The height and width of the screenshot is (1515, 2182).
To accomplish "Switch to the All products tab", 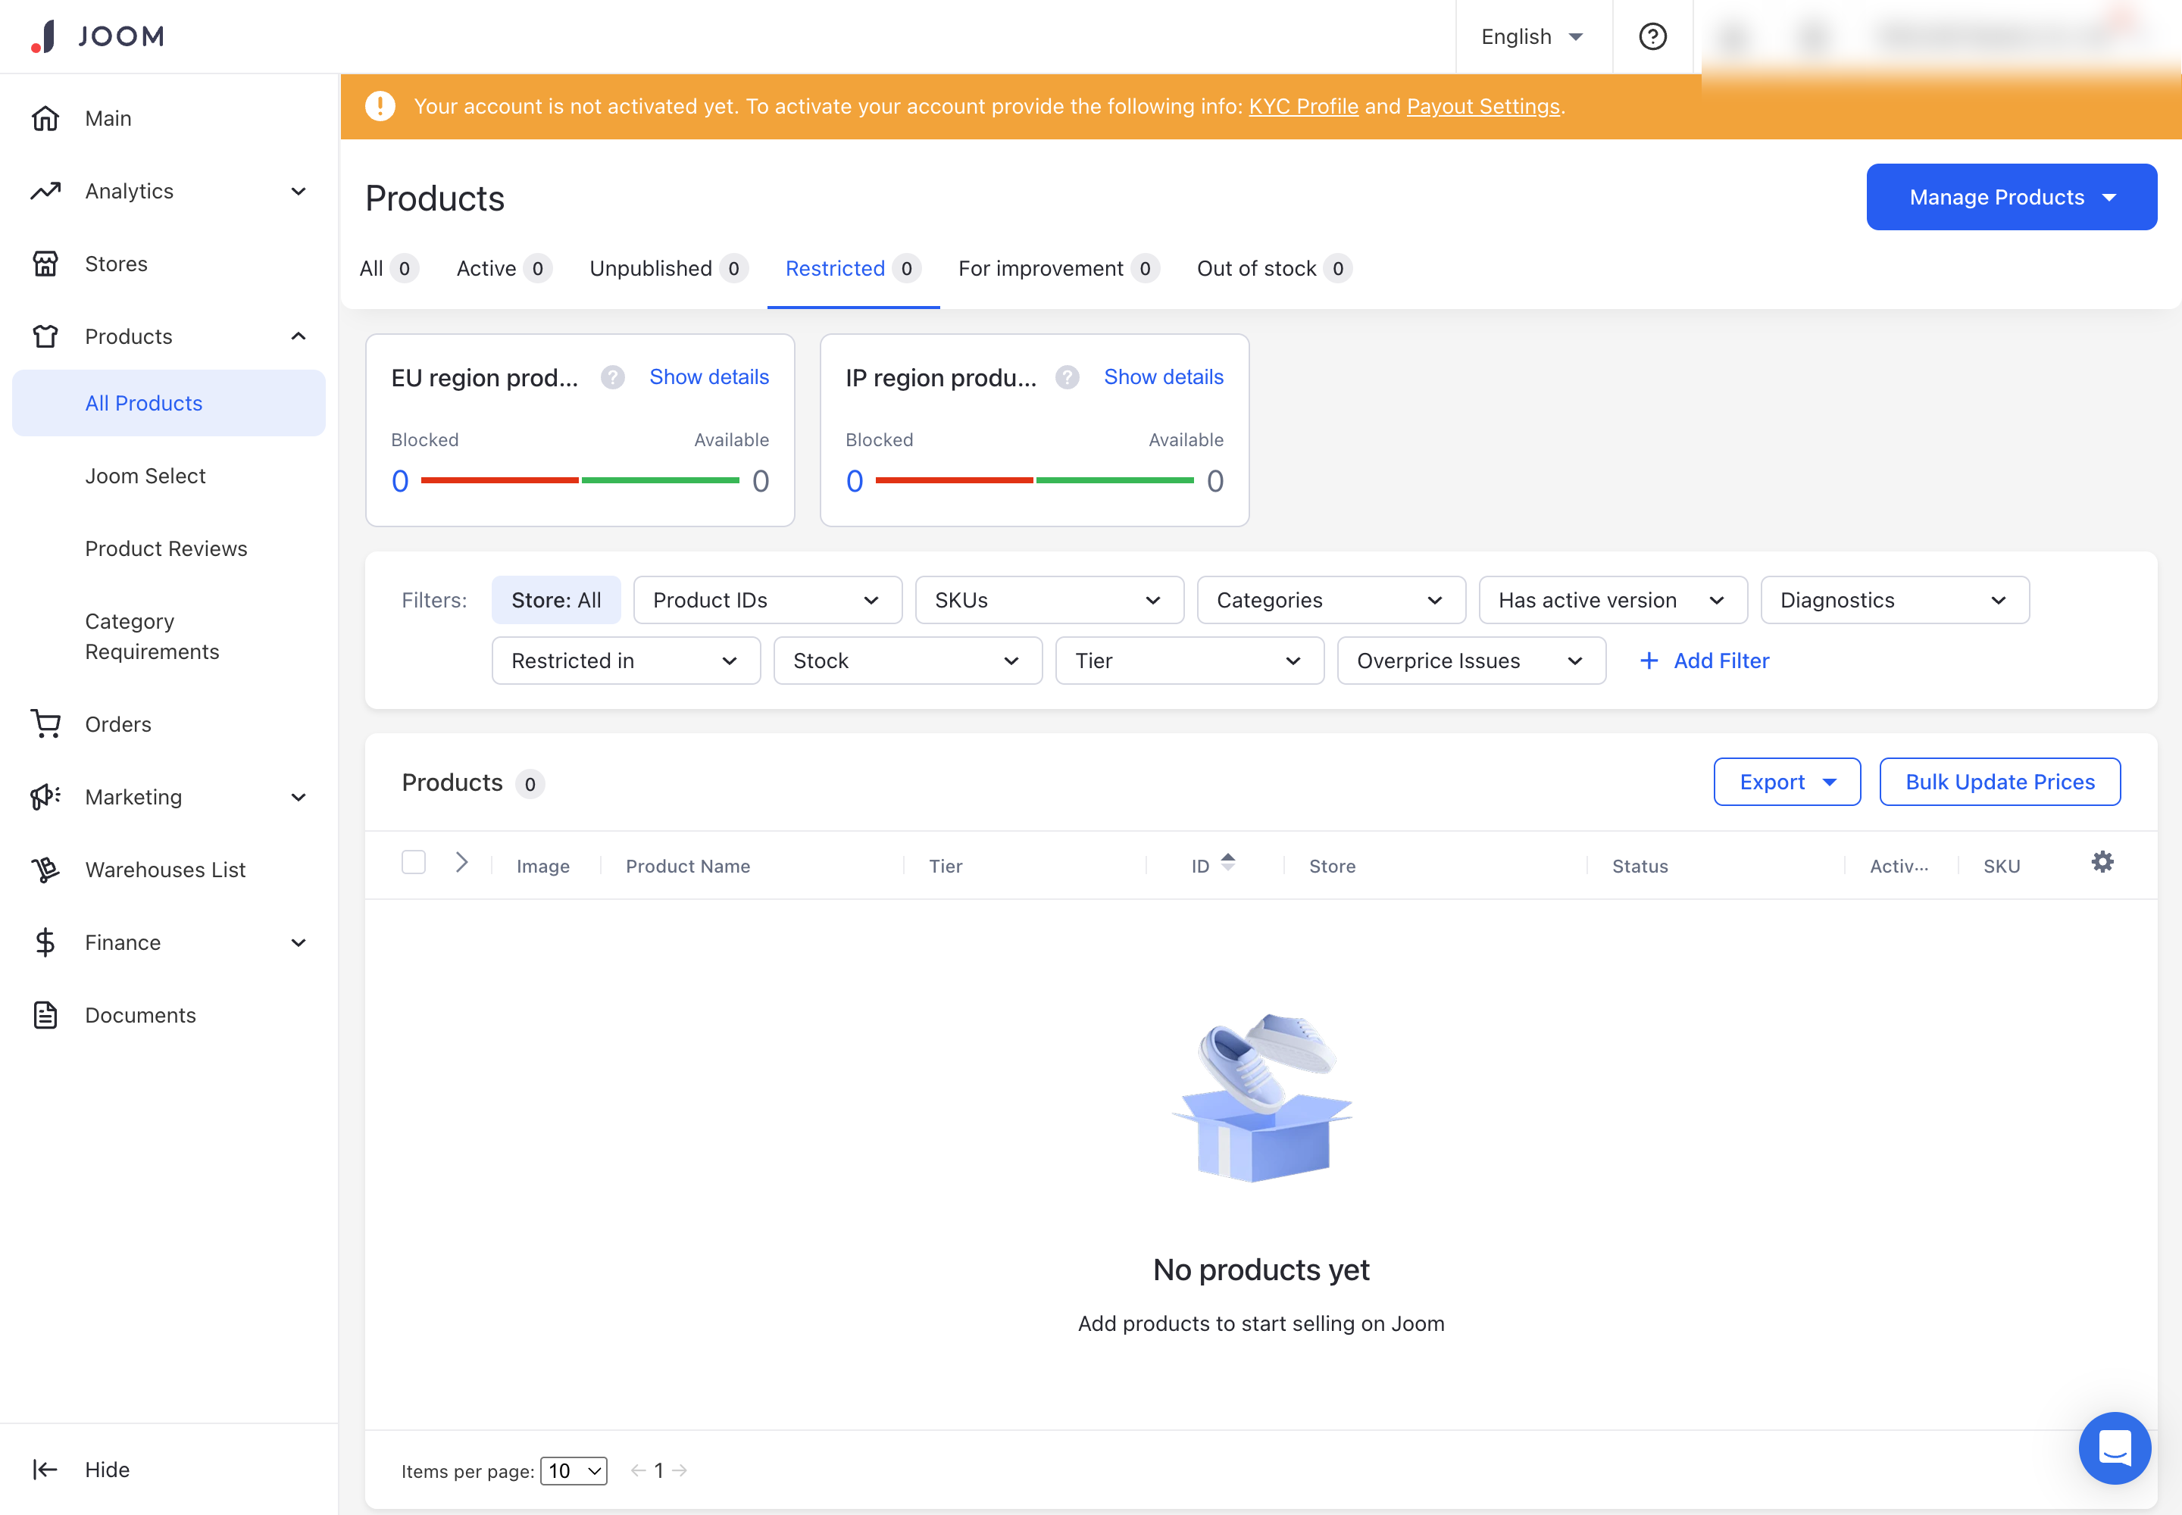I will tap(389, 269).
